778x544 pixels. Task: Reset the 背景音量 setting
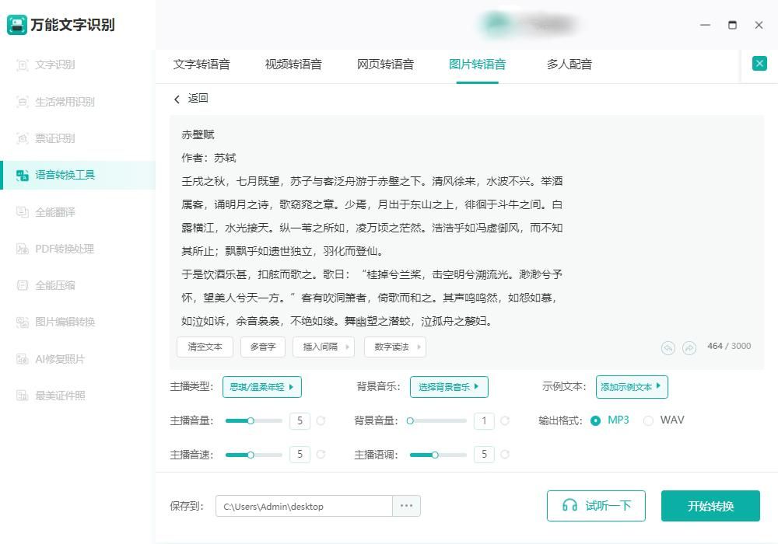[x=505, y=420]
